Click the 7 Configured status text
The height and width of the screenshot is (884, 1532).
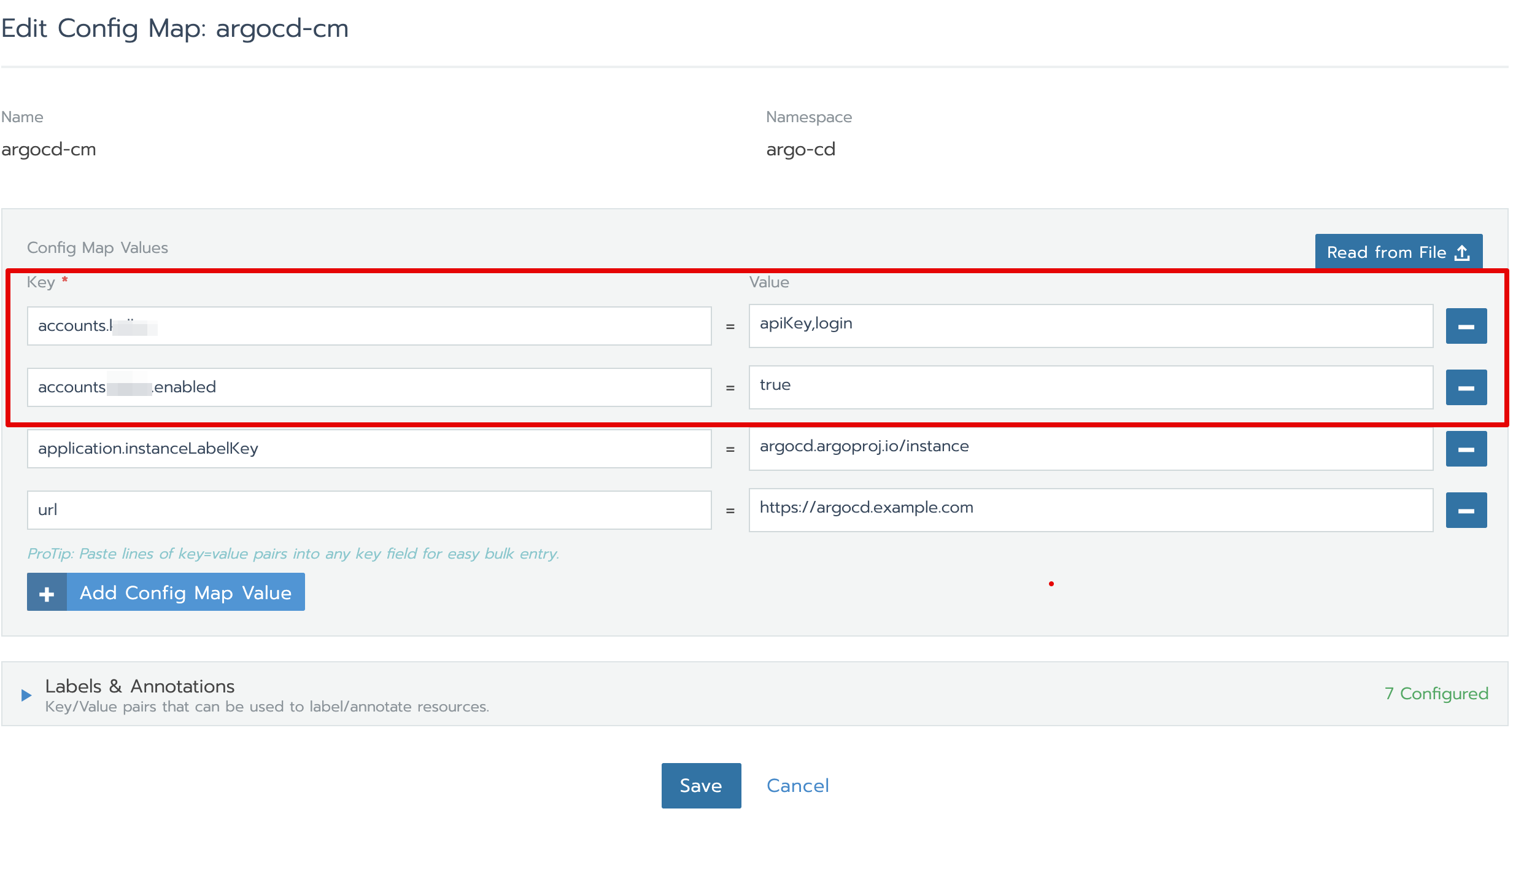click(1436, 694)
